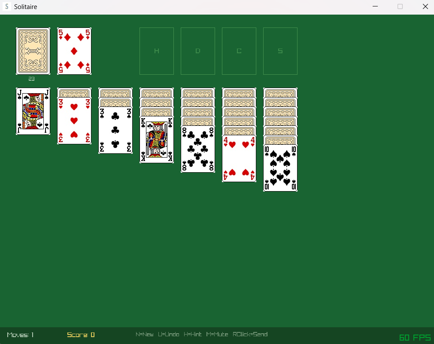
Task: Click the Clubs foundation slot labeled C
Action: (x=239, y=51)
